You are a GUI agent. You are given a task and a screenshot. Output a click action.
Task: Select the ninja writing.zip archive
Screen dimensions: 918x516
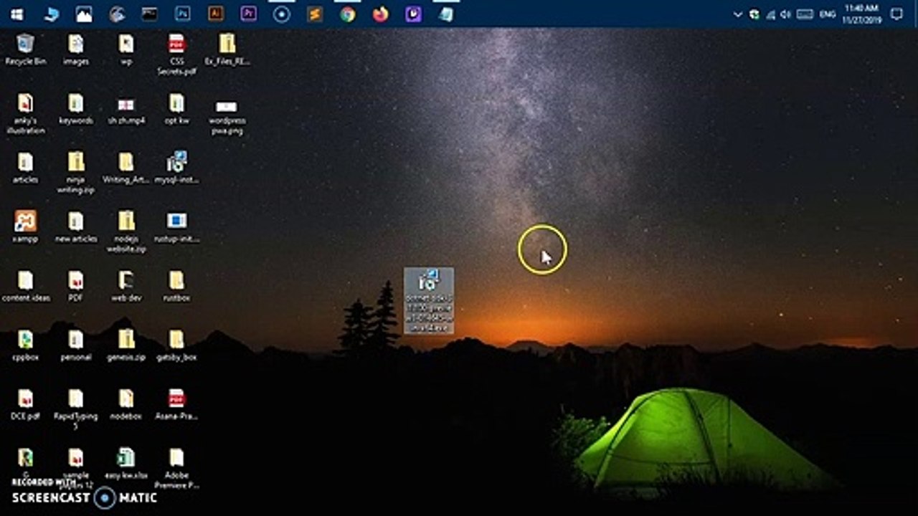click(x=76, y=173)
